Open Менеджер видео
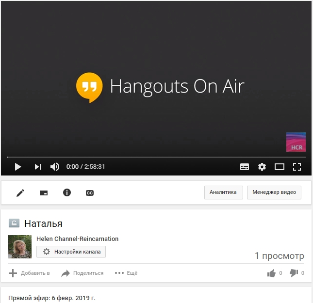Viewport: 313px width, 303px height. (274, 192)
